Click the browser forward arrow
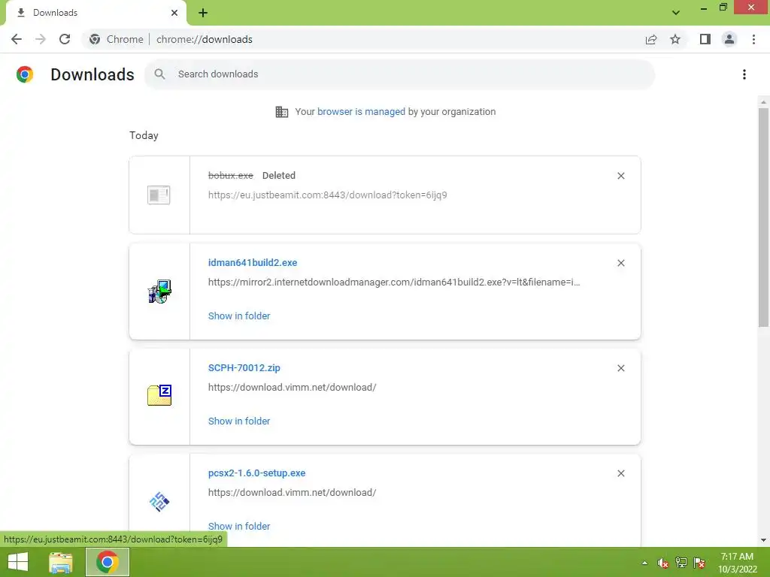Image resolution: width=770 pixels, height=577 pixels. 41,39
